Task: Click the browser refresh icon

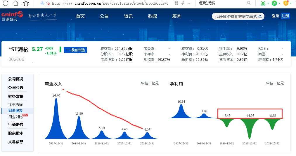Action: tap(6, 3)
